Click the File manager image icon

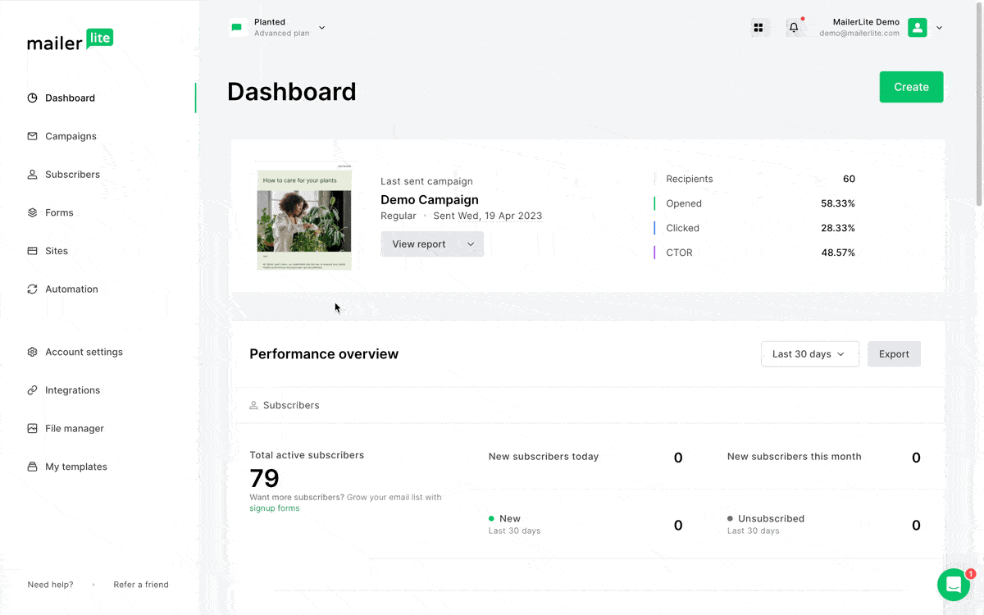tap(33, 429)
